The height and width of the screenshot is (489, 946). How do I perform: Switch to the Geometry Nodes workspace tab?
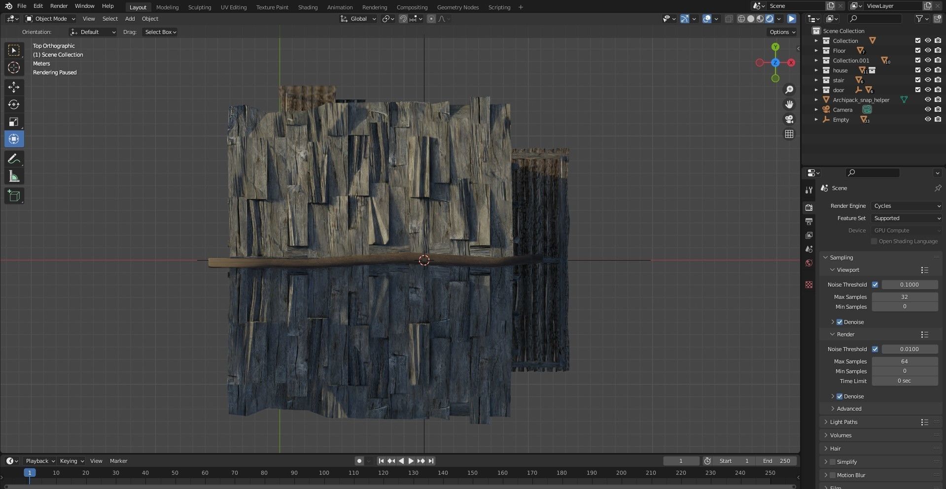point(457,7)
